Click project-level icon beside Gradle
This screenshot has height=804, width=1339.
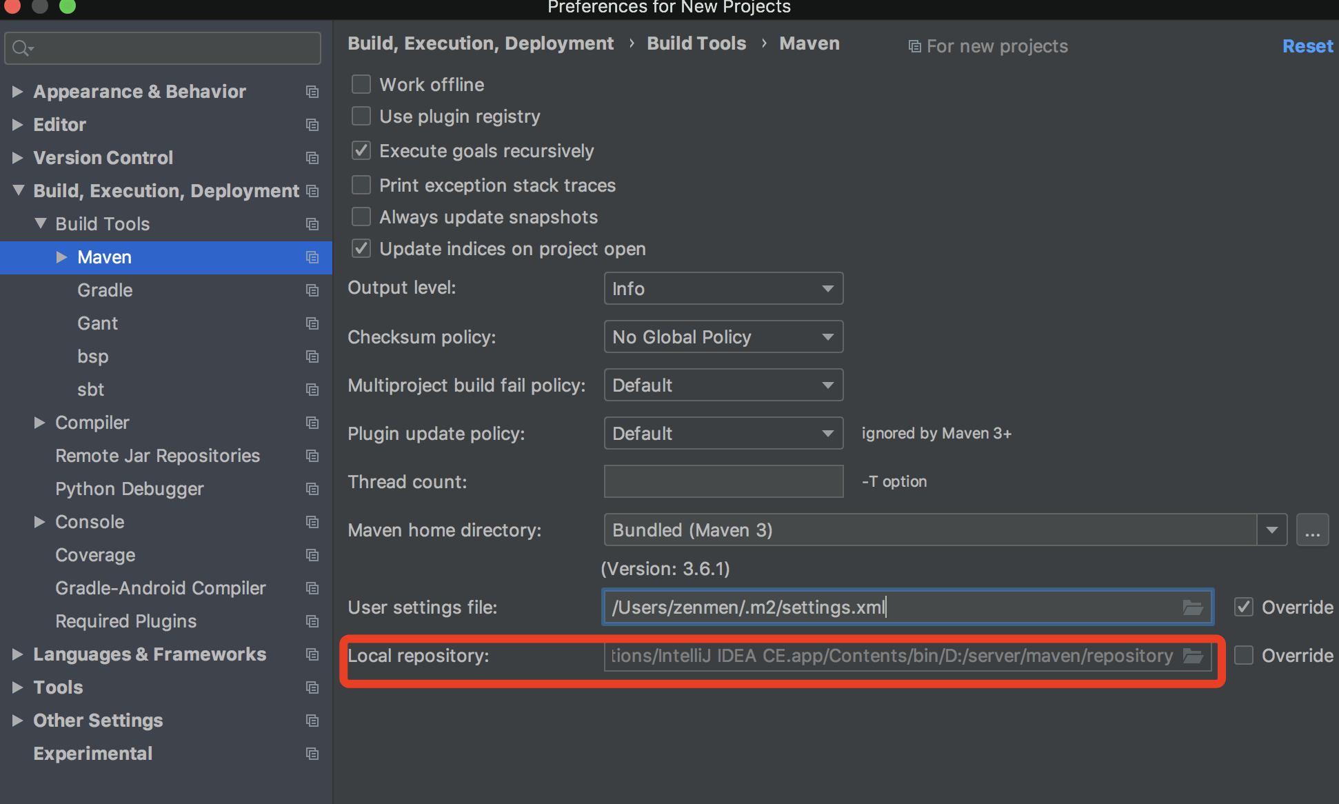312,290
